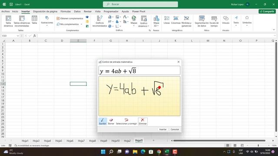Close the Control de entrada matemática dialog
This screenshot has width=278, height=156.
tap(179, 62)
